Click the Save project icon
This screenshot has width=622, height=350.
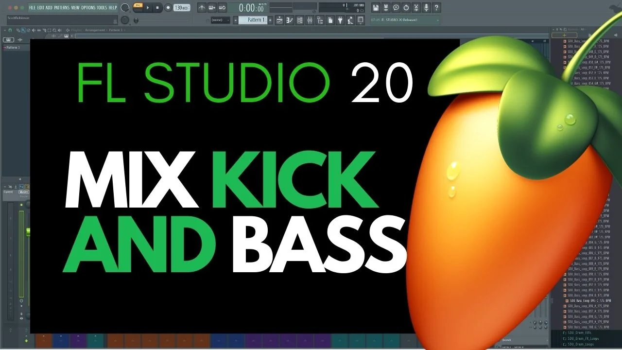[x=375, y=7]
